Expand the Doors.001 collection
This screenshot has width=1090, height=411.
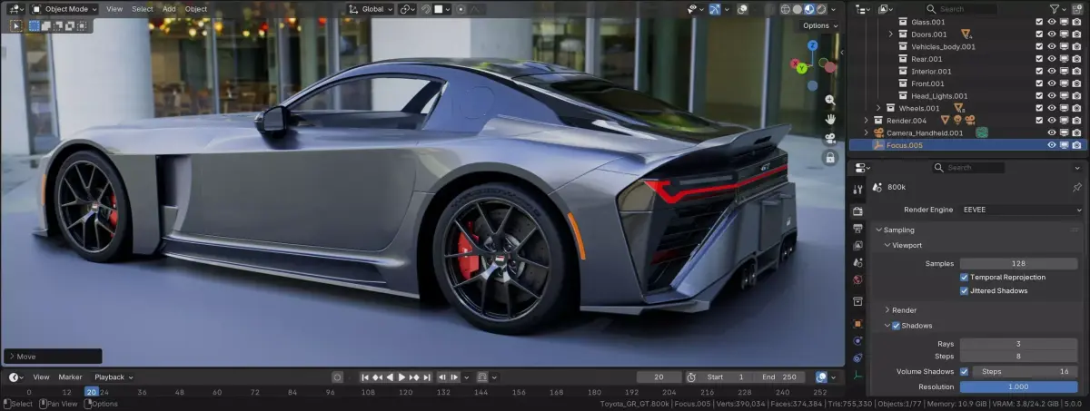pyautogui.click(x=890, y=34)
